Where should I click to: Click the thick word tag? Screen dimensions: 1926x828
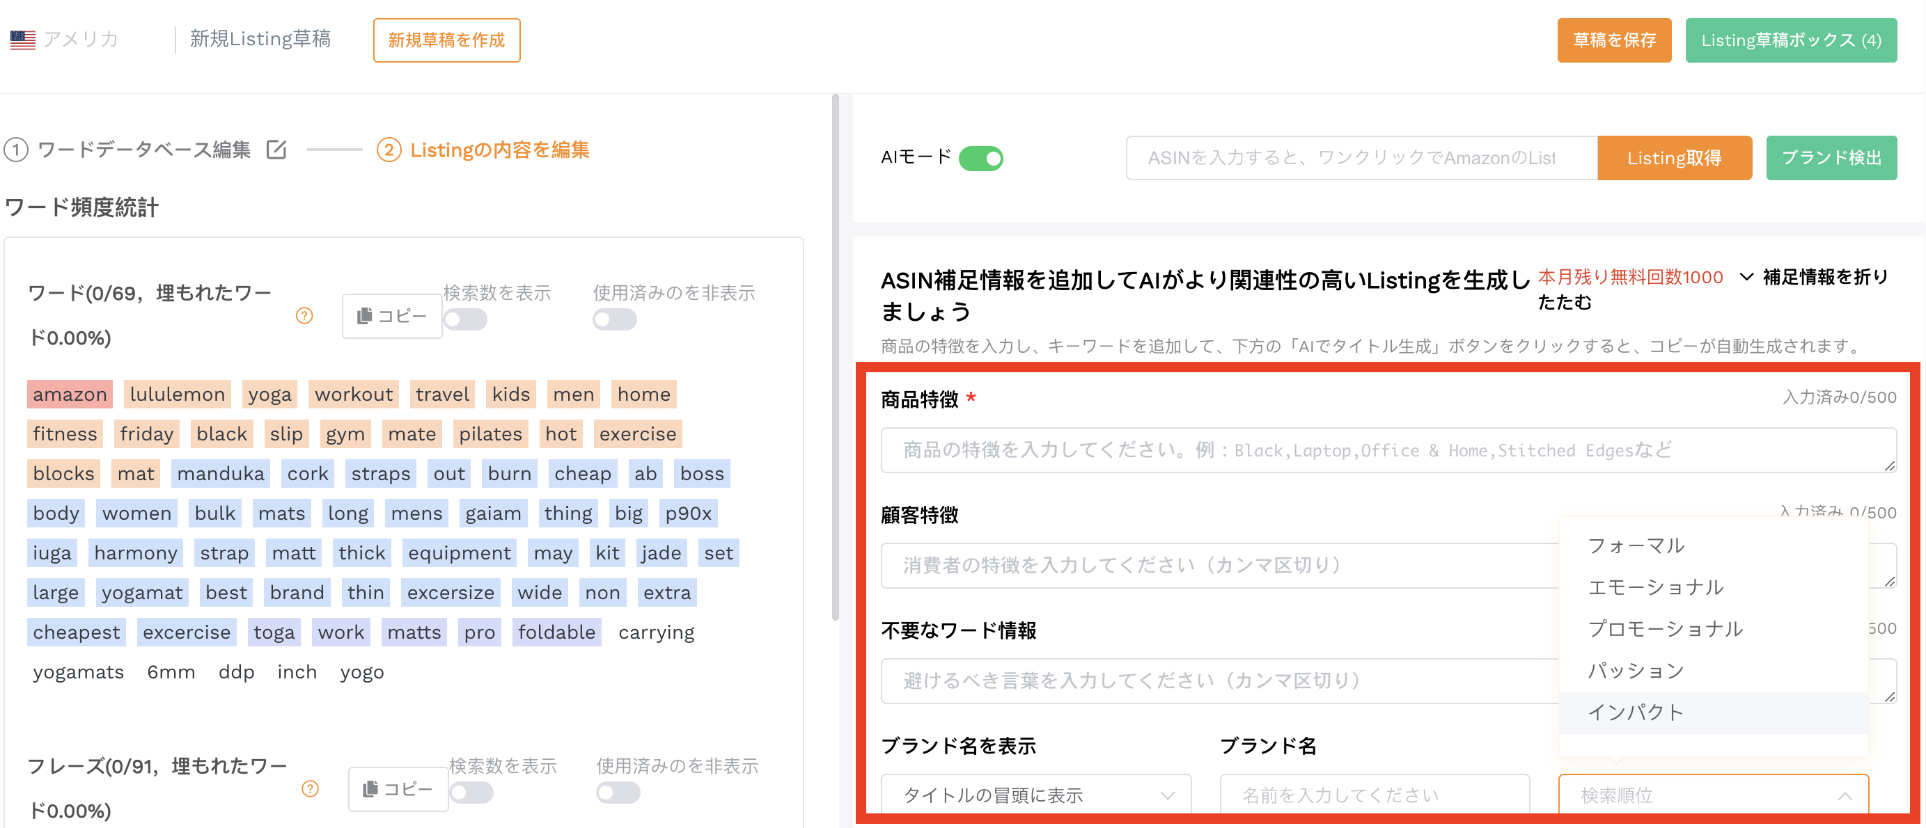tap(362, 553)
